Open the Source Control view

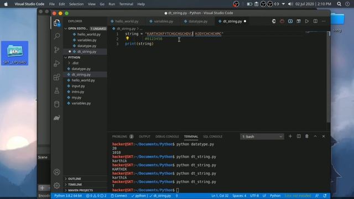coord(57,50)
